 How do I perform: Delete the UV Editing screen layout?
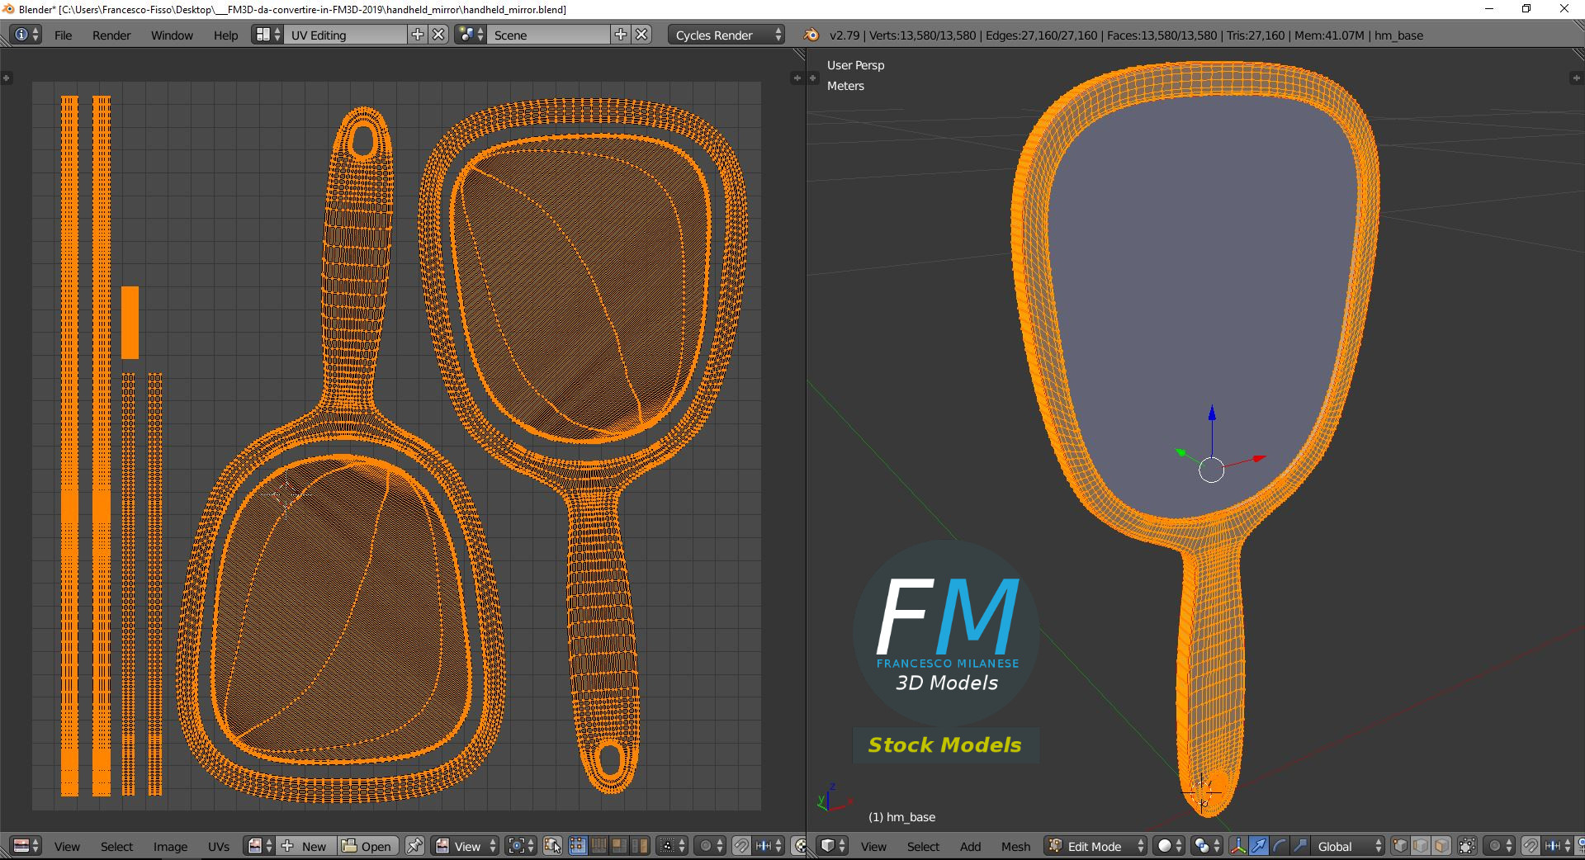(x=439, y=35)
